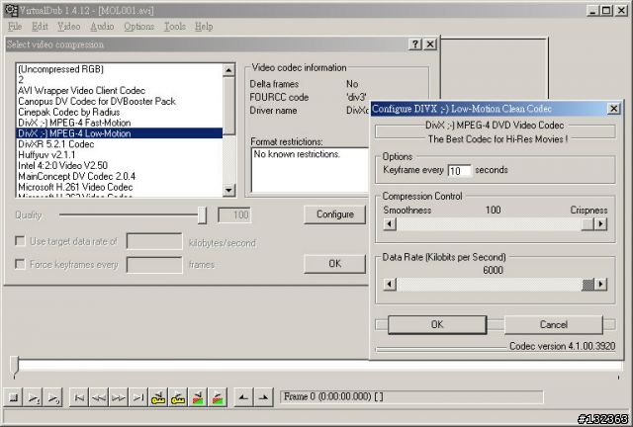Click the Data Rate slider thumb

coord(588,284)
